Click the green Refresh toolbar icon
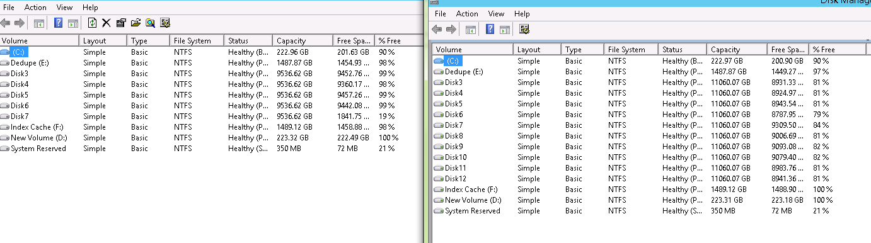Image resolution: width=871 pixels, height=243 pixels. 93,23
